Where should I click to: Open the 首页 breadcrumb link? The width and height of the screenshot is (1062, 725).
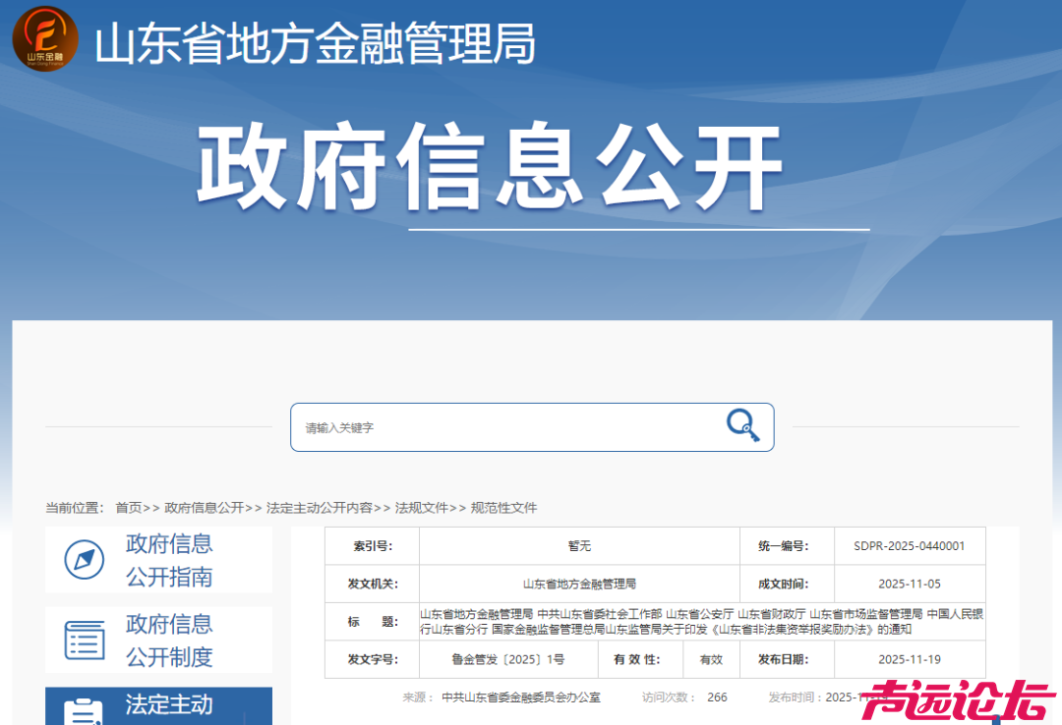[x=128, y=507]
